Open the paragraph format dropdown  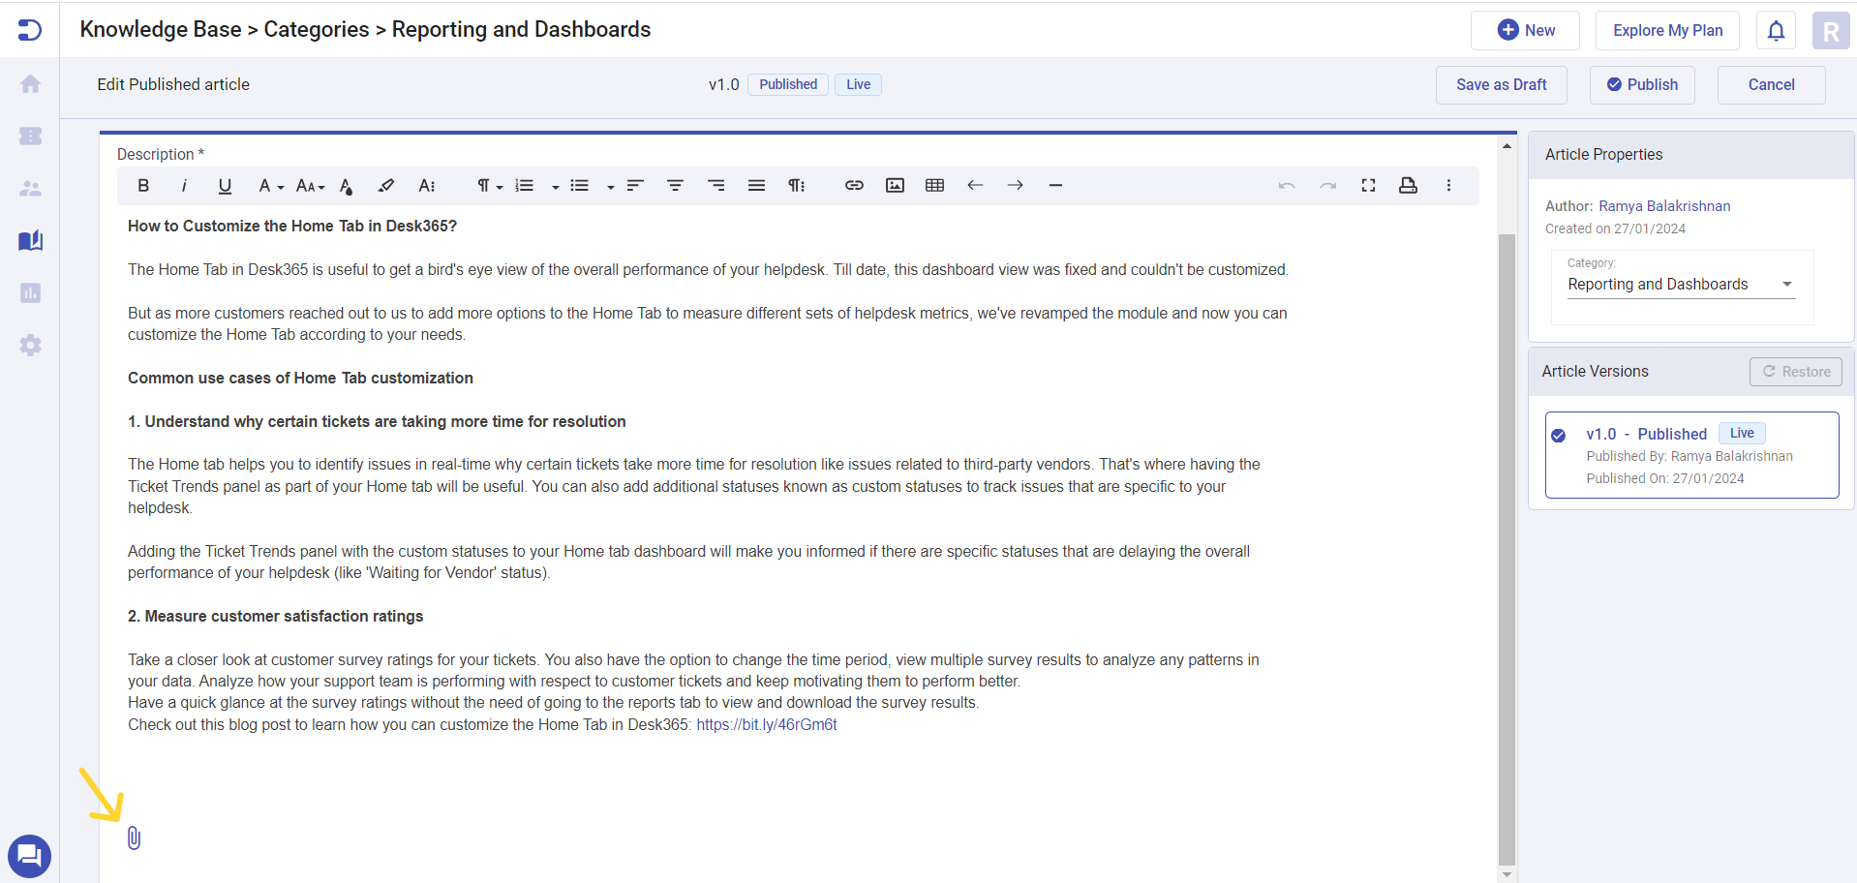(x=488, y=185)
